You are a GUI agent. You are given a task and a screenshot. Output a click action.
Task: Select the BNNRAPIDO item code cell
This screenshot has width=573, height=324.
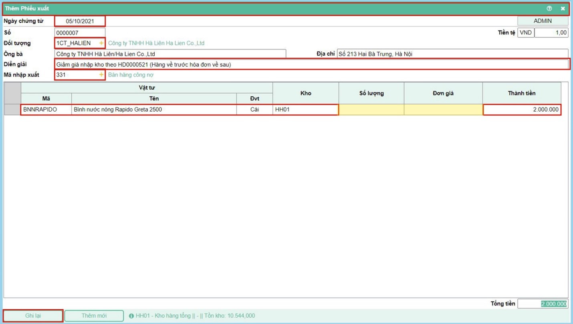(x=46, y=109)
